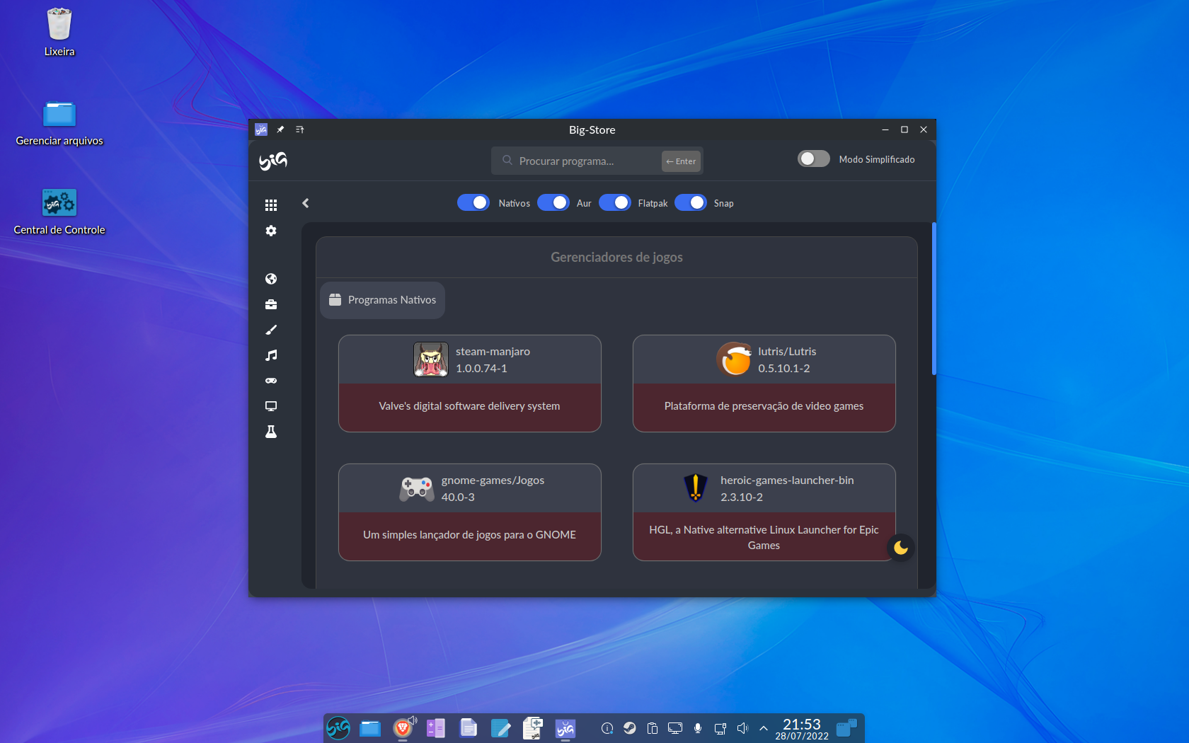
Task: Click the vertical scrollbar in store list
Action: pyautogui.click(x=934, y=299)
